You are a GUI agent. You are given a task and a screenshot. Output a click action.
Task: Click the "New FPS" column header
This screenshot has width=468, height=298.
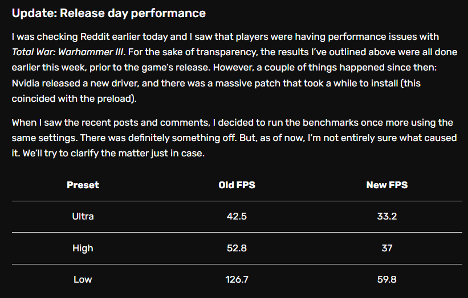pos(387,185)
